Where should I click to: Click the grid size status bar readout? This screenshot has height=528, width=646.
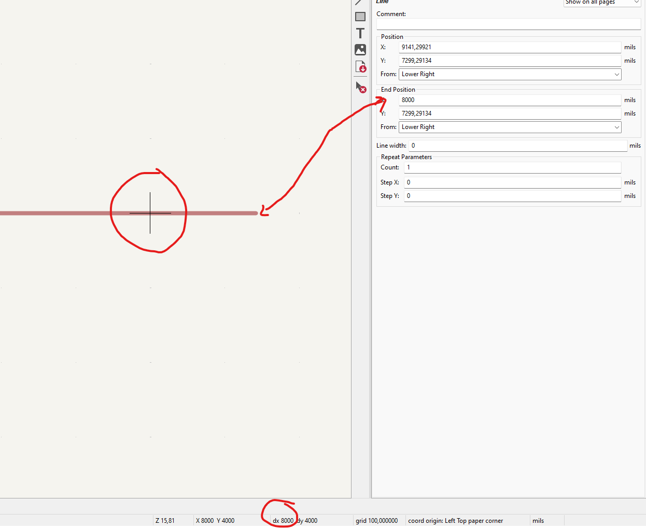377,521
